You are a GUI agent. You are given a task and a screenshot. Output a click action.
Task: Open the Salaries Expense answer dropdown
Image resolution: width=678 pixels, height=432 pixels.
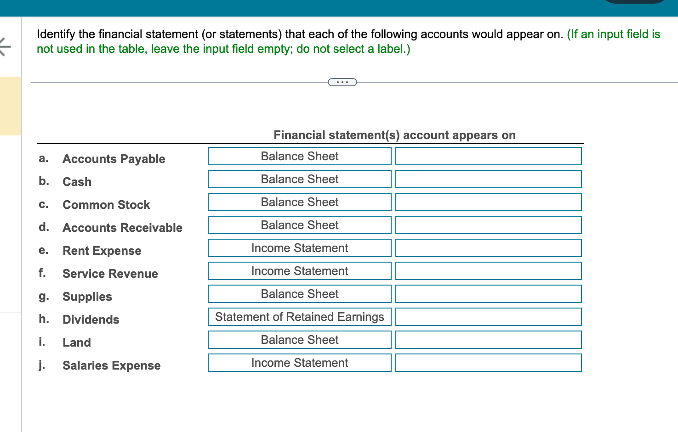pos(299,363)
